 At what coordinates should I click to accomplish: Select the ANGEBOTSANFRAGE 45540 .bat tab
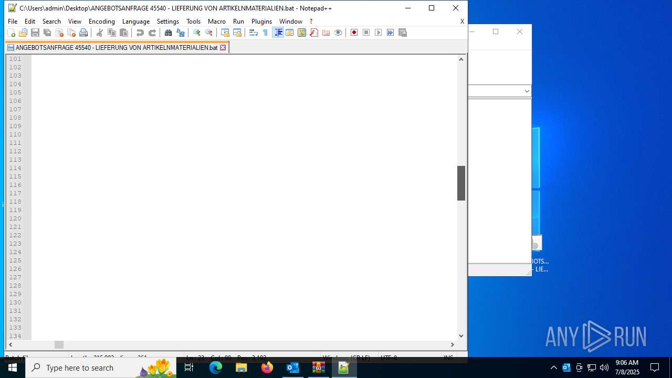coord(117,47)
